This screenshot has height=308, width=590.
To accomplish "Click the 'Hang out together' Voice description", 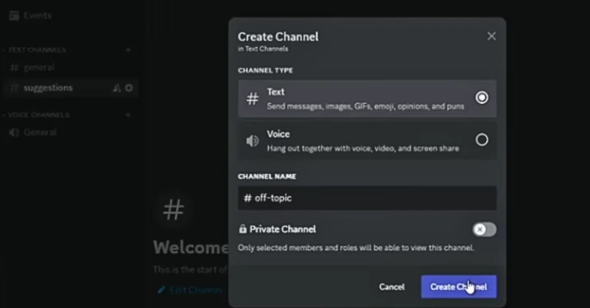I will (x=363, y=149).
